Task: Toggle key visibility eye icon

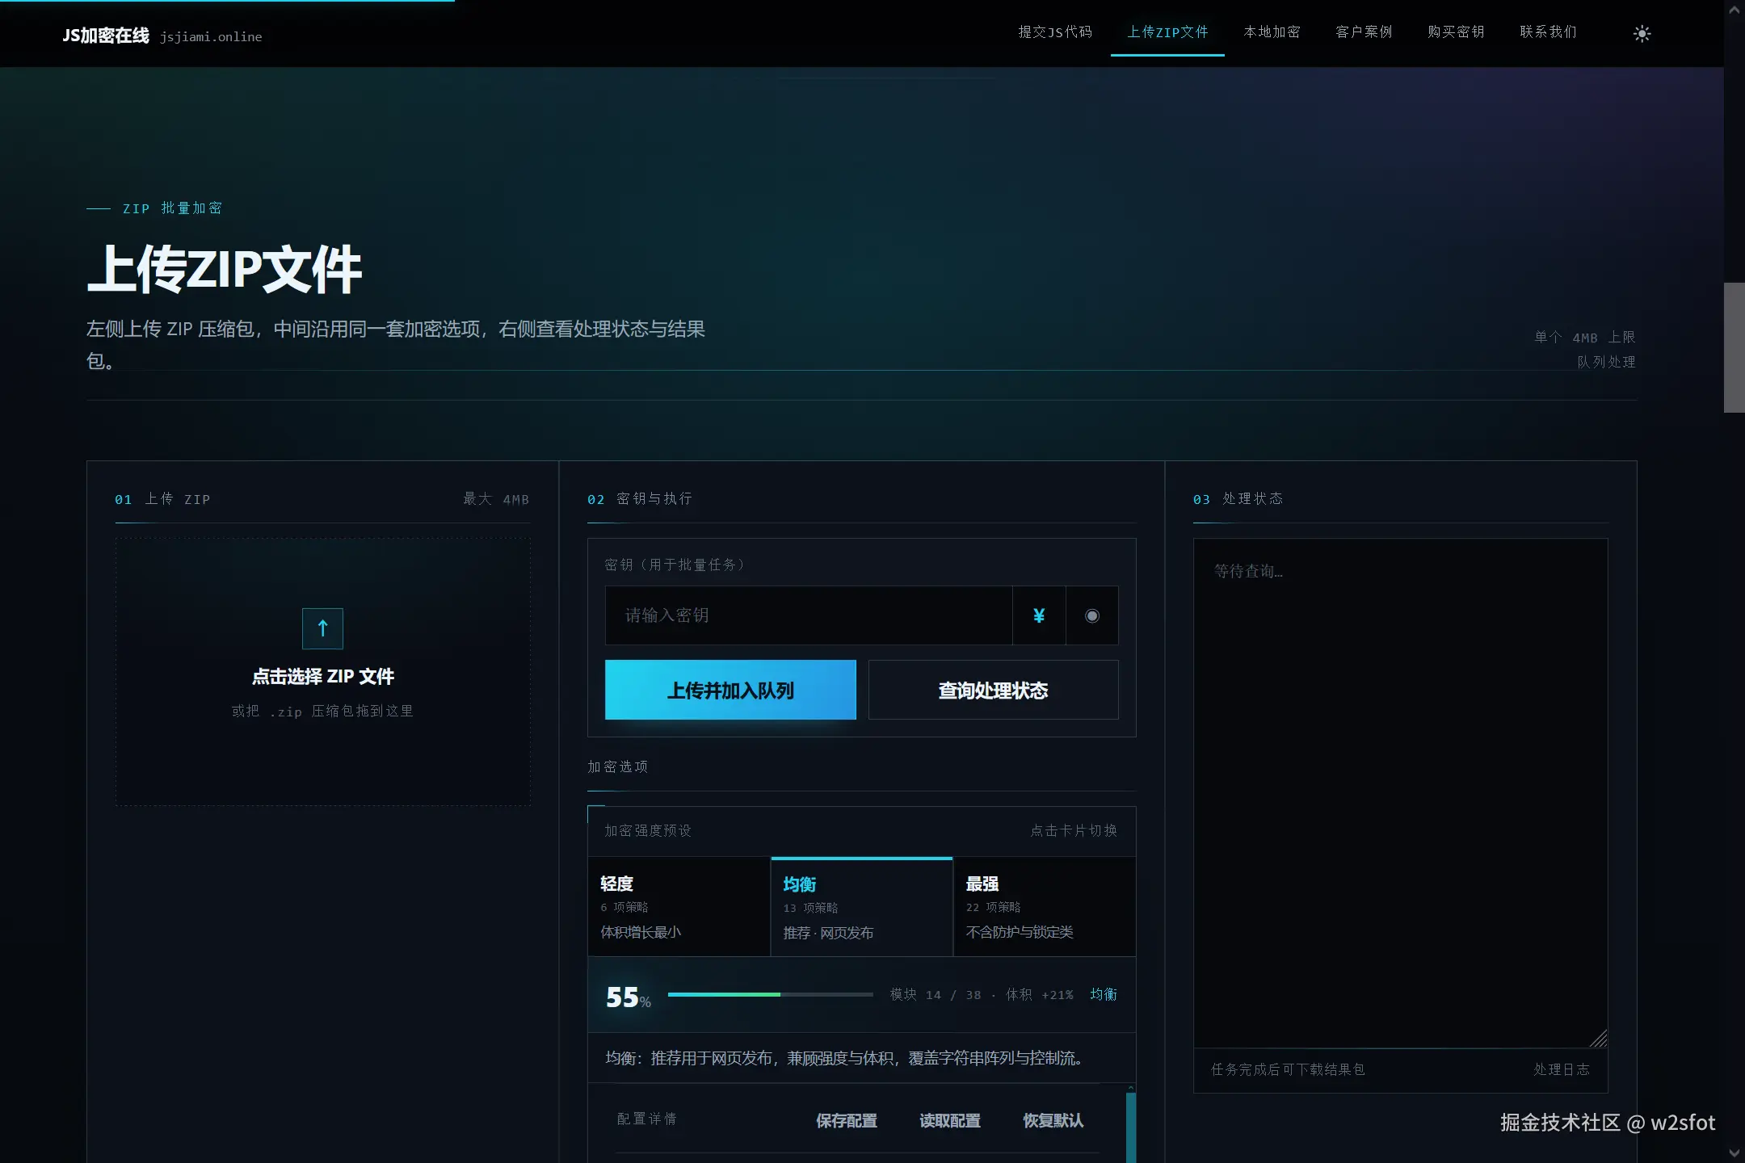Action: pos(1092,615)
